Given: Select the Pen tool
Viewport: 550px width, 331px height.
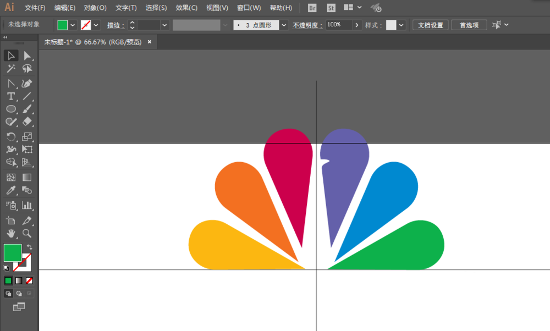Looking at the screenshot, I should click(11, 84).
